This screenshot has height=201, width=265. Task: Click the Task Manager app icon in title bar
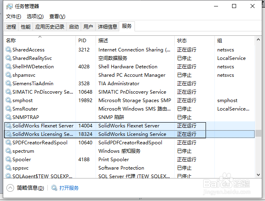[9, 6]
